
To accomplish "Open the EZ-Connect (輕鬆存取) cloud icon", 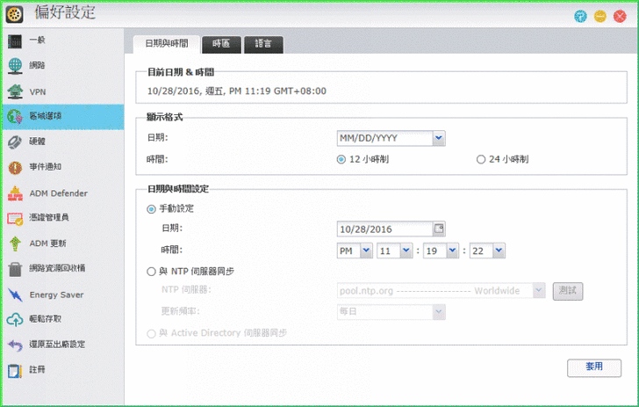I will point(15,319).
